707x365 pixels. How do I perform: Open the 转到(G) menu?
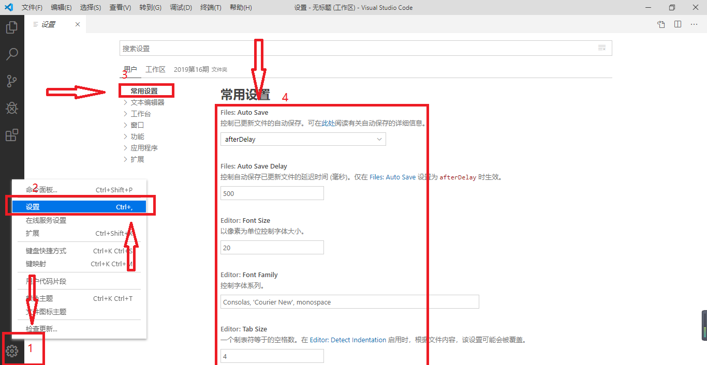click(151, 8)
